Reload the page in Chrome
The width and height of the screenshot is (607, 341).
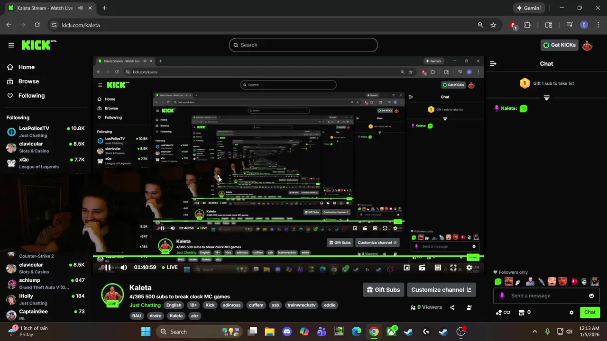(x=37, y=25)
